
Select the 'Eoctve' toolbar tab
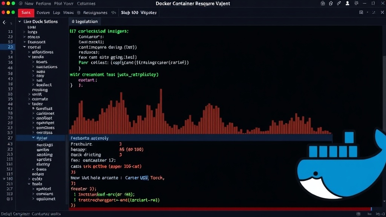click(x=43, y=12)
